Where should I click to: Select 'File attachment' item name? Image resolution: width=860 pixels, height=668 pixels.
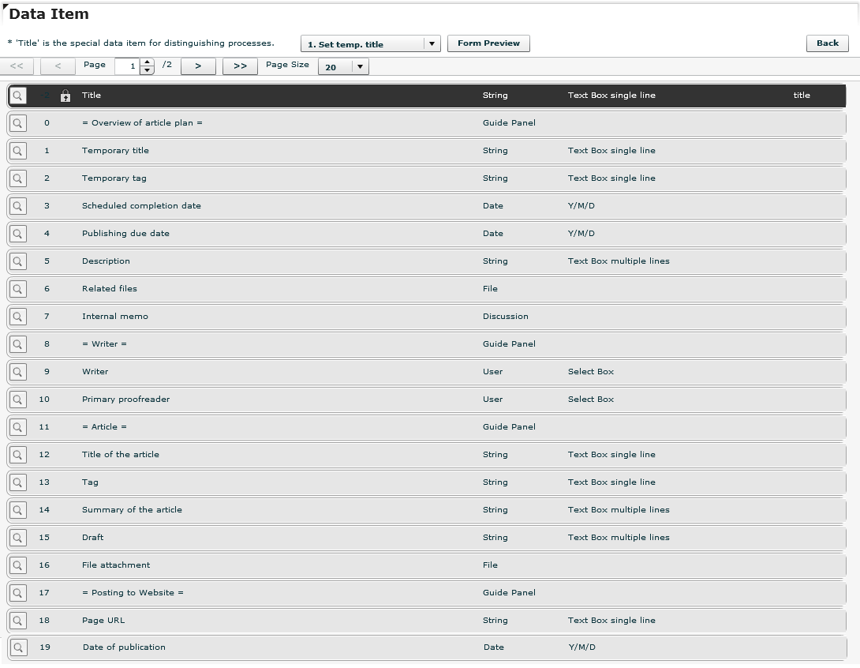point(116,565)
